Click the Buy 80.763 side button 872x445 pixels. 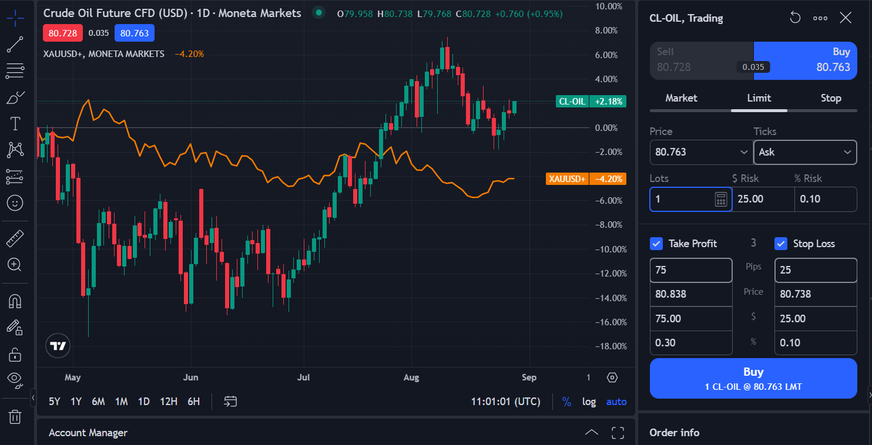pyautogui.click(x=805, y=60)
